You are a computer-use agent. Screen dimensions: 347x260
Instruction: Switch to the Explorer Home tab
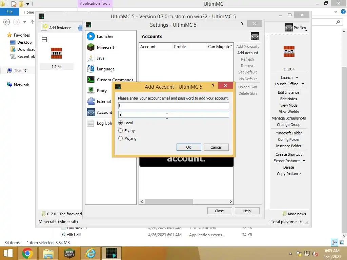(29, 12)
